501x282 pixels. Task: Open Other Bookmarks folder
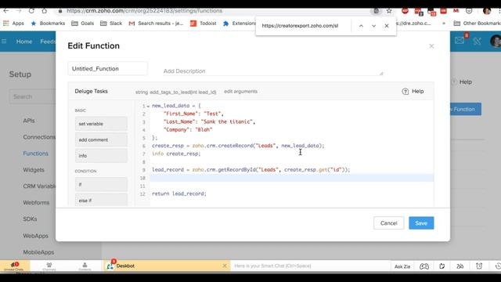tap(477, 23)
